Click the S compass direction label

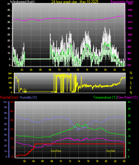click(131, 83)
